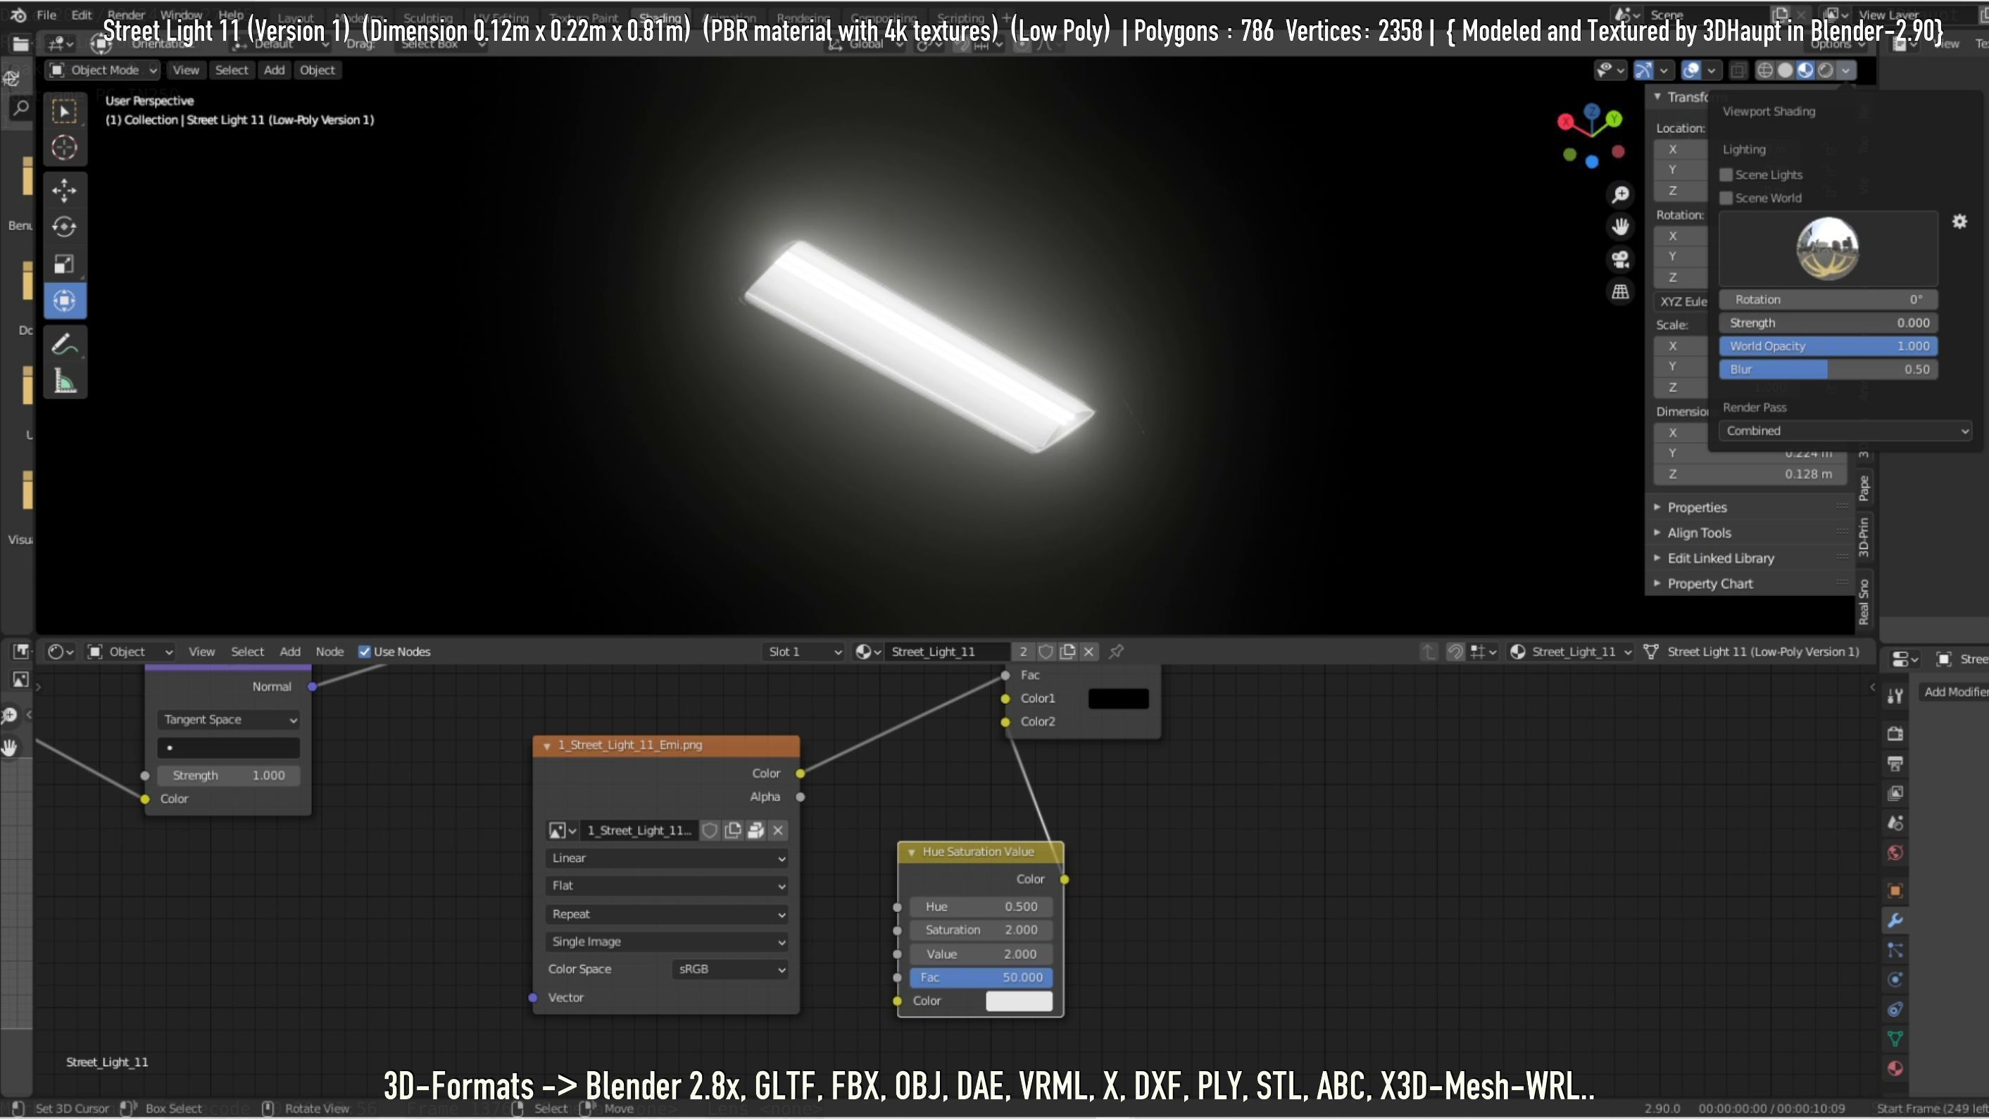Toggle X-ray display button

tap(1737, 70)
